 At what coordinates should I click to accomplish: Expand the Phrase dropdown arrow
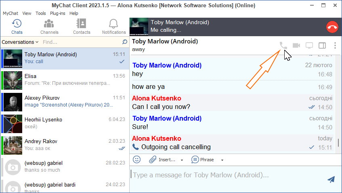[222, 160]
